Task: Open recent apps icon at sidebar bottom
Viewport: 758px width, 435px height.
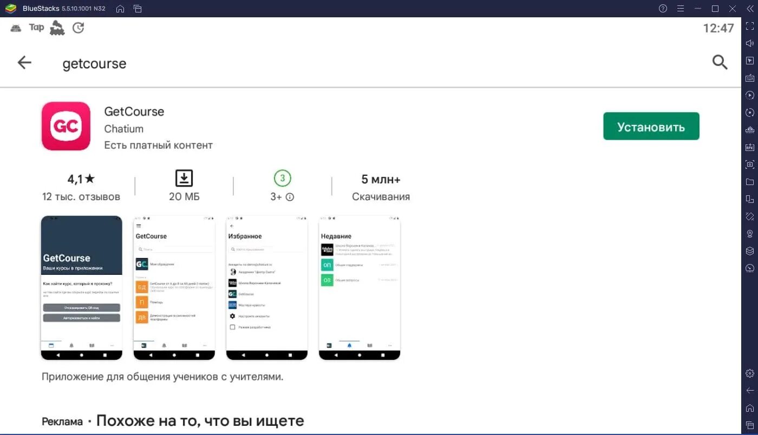Action: [x=750, y=425]
